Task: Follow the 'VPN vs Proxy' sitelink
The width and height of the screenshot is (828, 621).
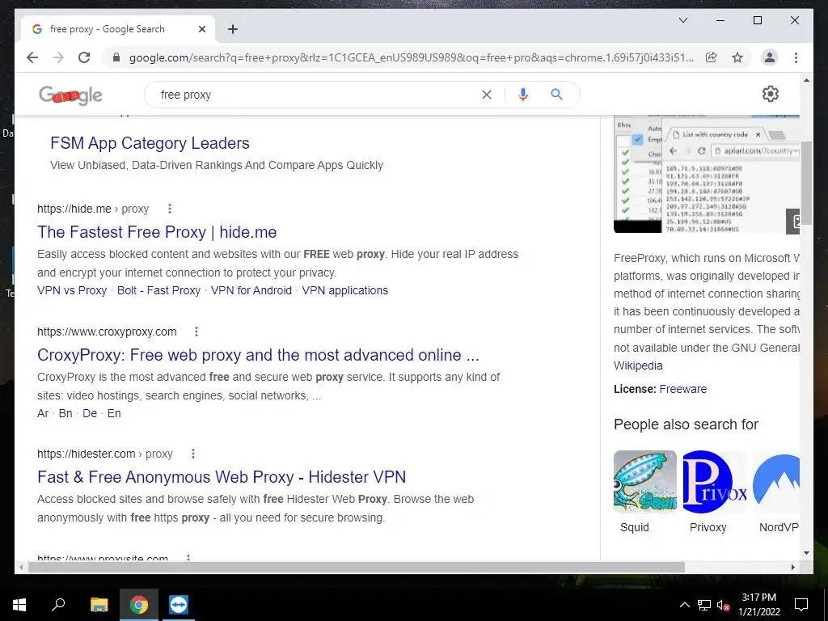Action: coord(72,290)
